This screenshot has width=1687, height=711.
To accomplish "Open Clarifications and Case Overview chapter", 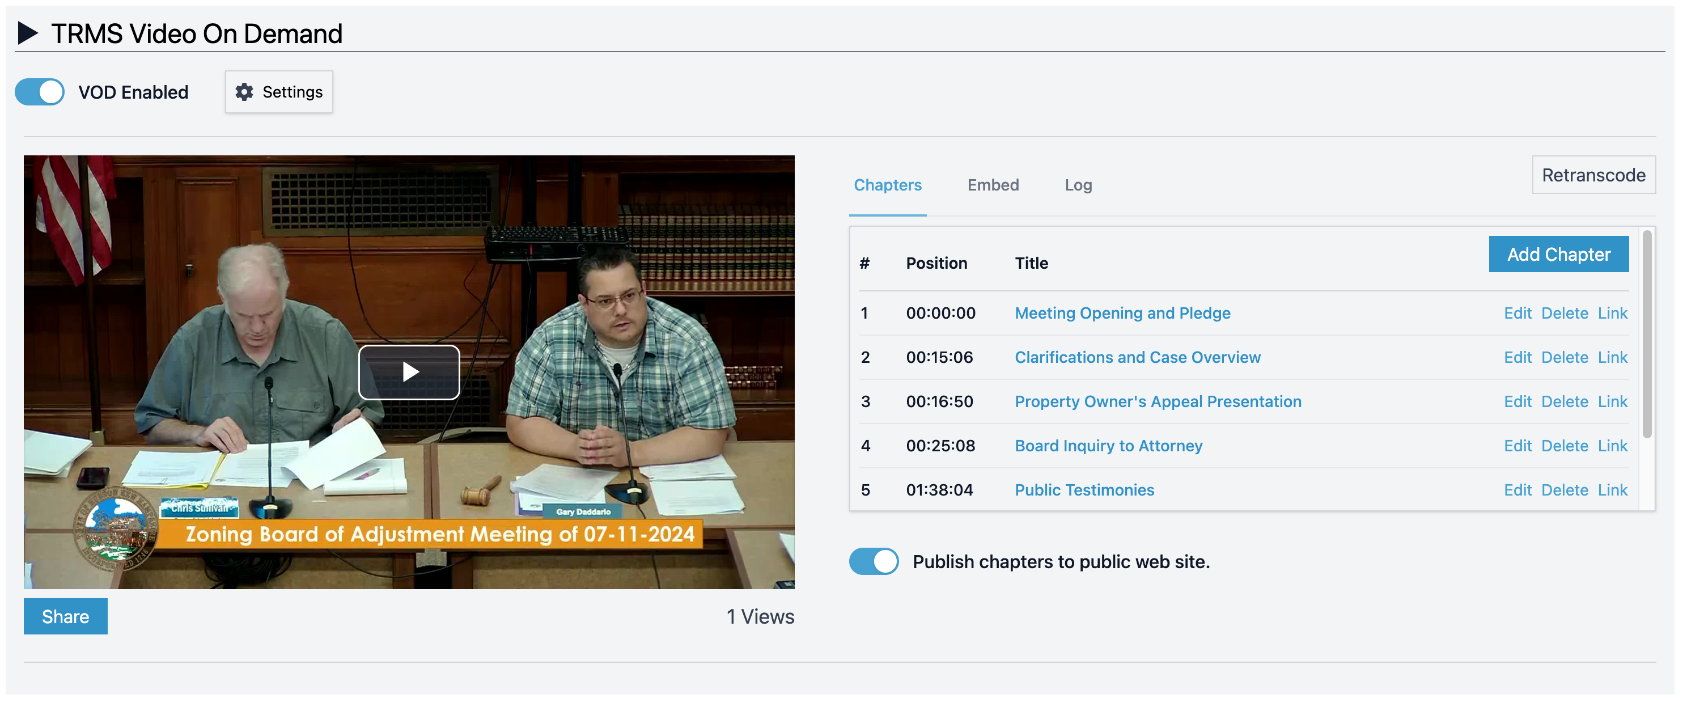I will (x=1137, y=357).
